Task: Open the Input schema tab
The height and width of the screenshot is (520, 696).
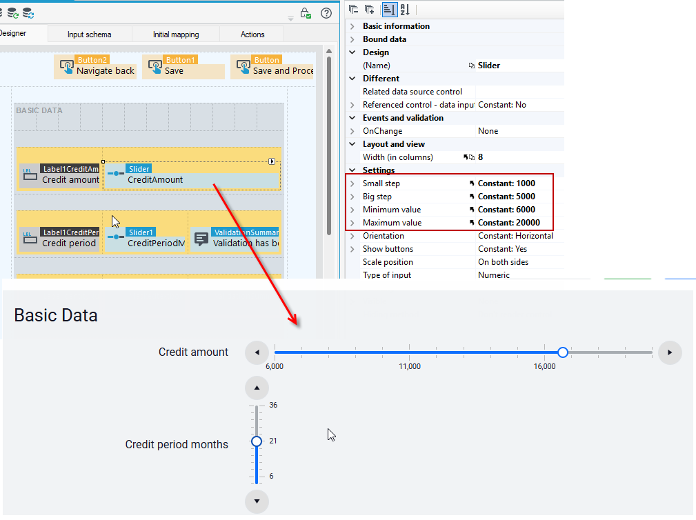Action: coord(90,34)
